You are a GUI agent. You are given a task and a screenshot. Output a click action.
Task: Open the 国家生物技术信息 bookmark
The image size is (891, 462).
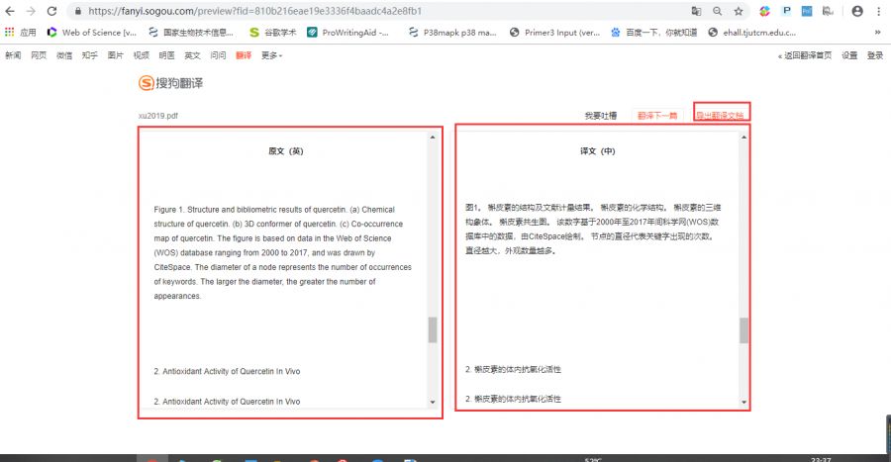click(191, 33)
